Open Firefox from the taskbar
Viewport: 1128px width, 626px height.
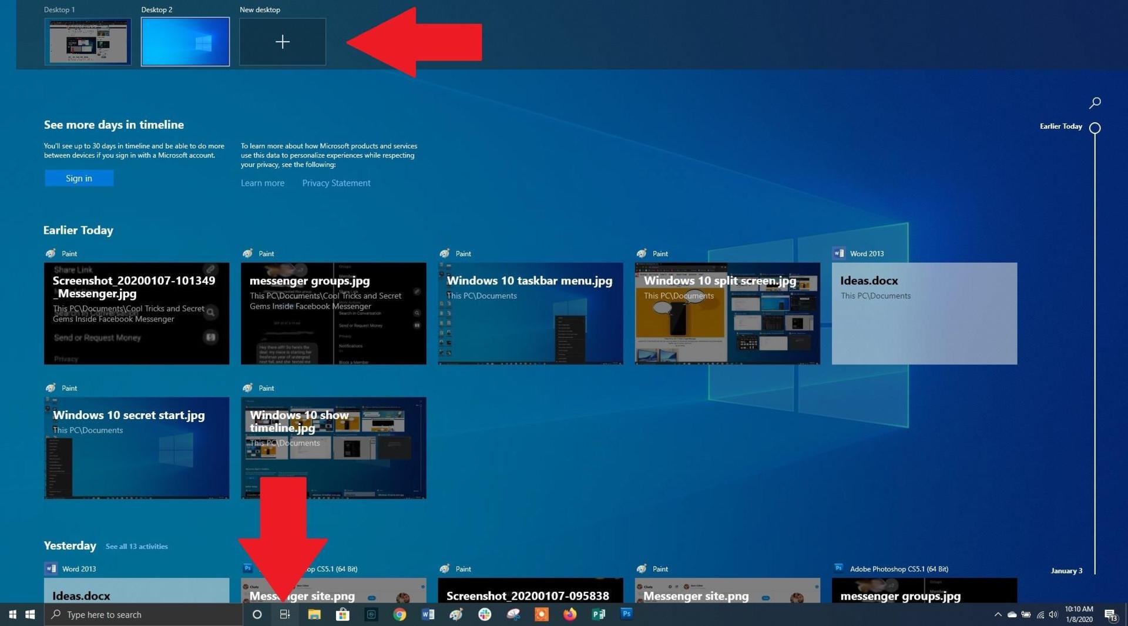569,614
